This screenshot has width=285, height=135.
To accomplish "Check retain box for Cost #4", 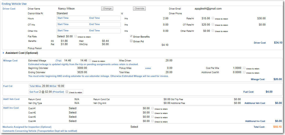I will click(x=153, y=121).
